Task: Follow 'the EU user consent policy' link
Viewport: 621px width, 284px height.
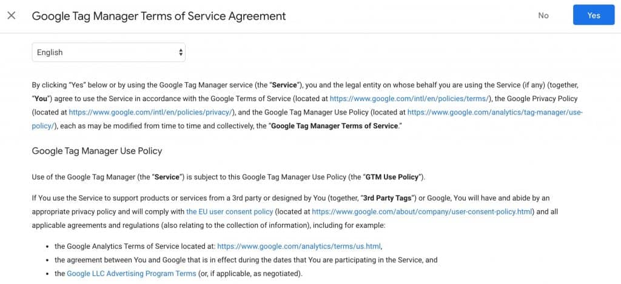Action: pyautogui.click(x=230, y=211)
